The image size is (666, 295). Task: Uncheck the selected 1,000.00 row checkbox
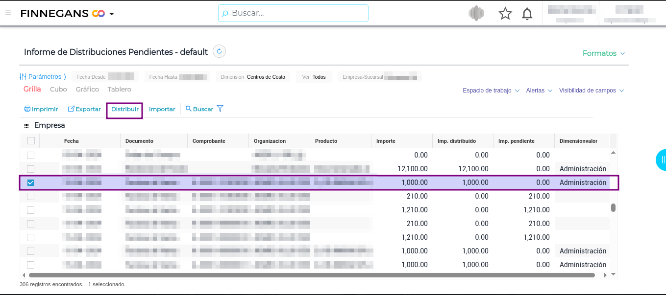(31, 182)
